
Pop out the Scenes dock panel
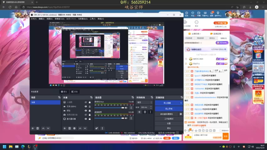coord(59,97)
